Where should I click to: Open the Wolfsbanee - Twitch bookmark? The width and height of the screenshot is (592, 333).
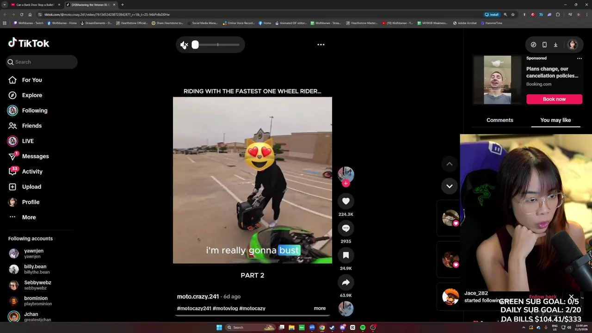click(x=29, y=23)
